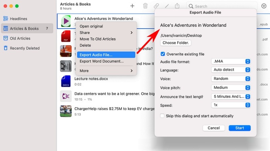Open the Voice pitch dropdown
270x151 pixels.
pyautogui.click(x=231, y=87)
